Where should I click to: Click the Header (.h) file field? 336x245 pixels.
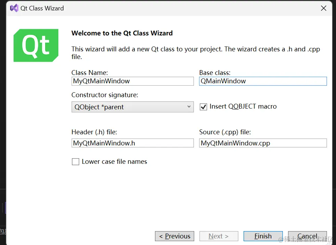[133, 143]
